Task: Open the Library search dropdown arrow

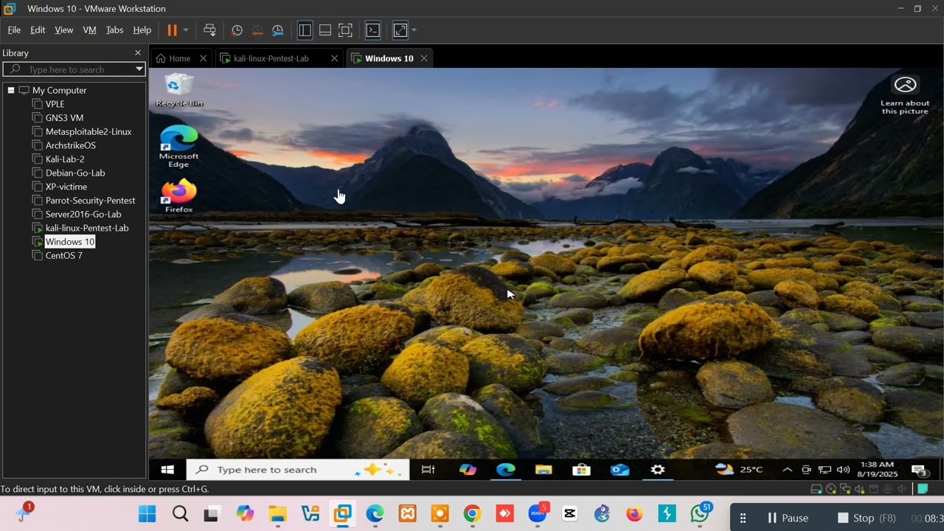Action: coord(139,69)
